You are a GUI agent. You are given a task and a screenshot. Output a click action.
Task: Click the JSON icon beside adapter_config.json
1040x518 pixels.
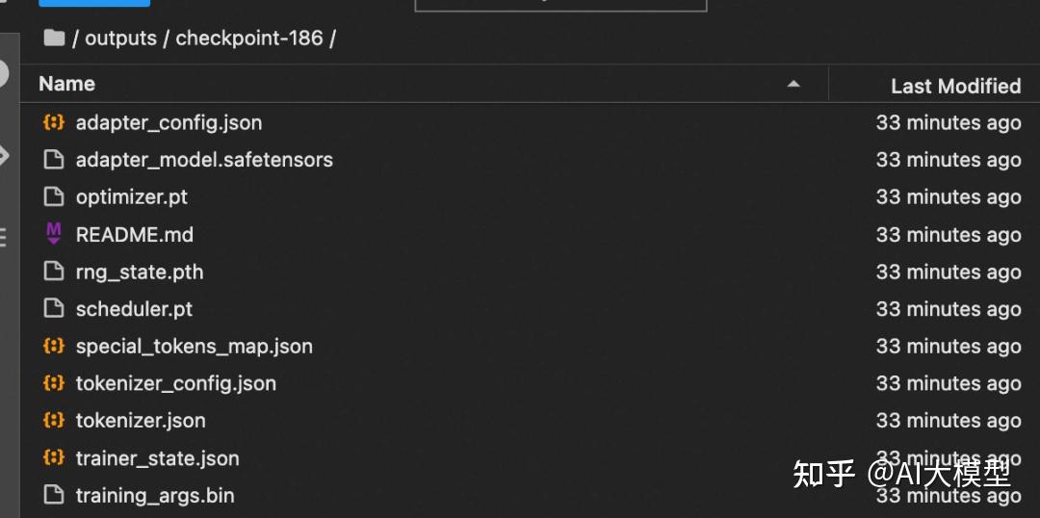[54, 122]
